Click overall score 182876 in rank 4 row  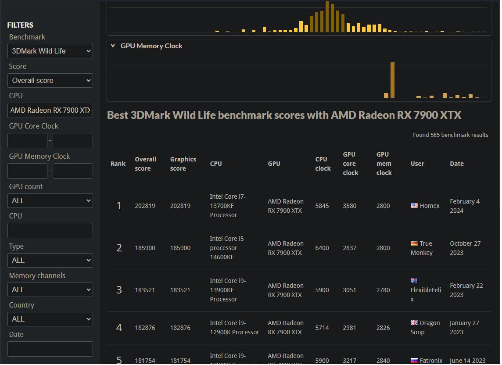(x=145, y=328)
